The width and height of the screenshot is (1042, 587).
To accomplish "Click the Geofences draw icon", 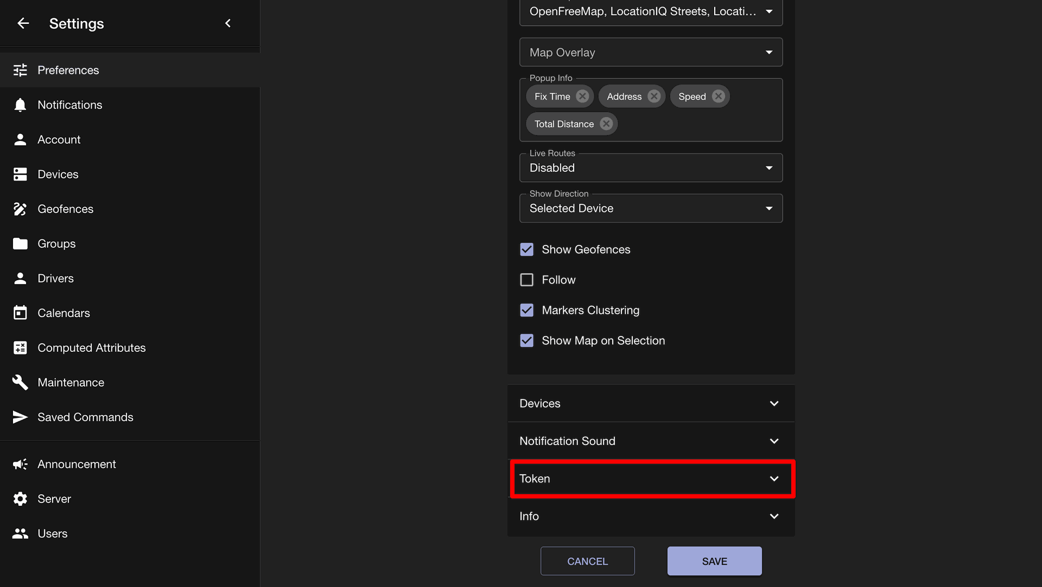I will click(20, 209).
